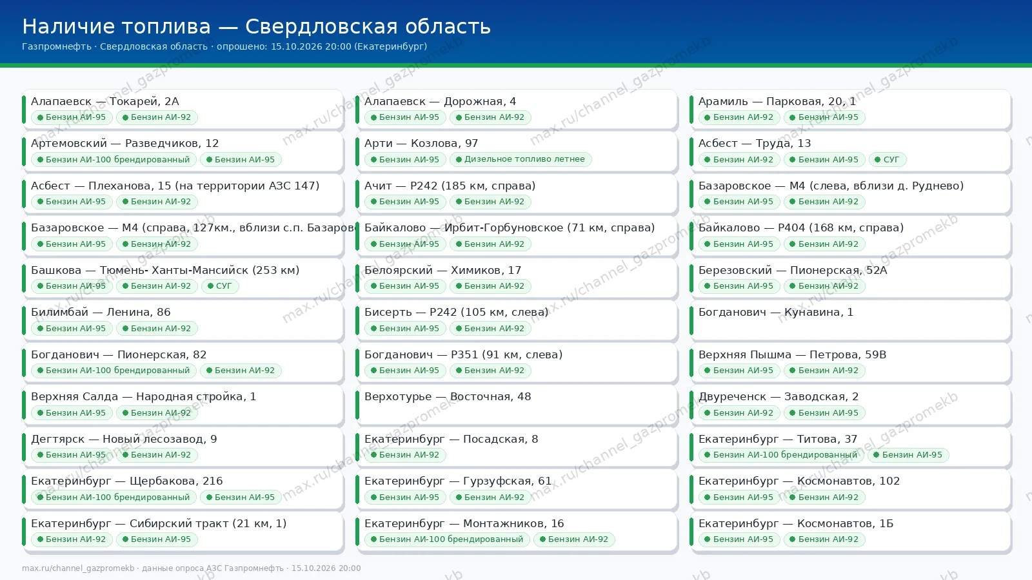This screenshot has width=1032, height=580.
Task: Click the max.ru/channel_gazpromekb footer text
Action: (x=191, y=568)
